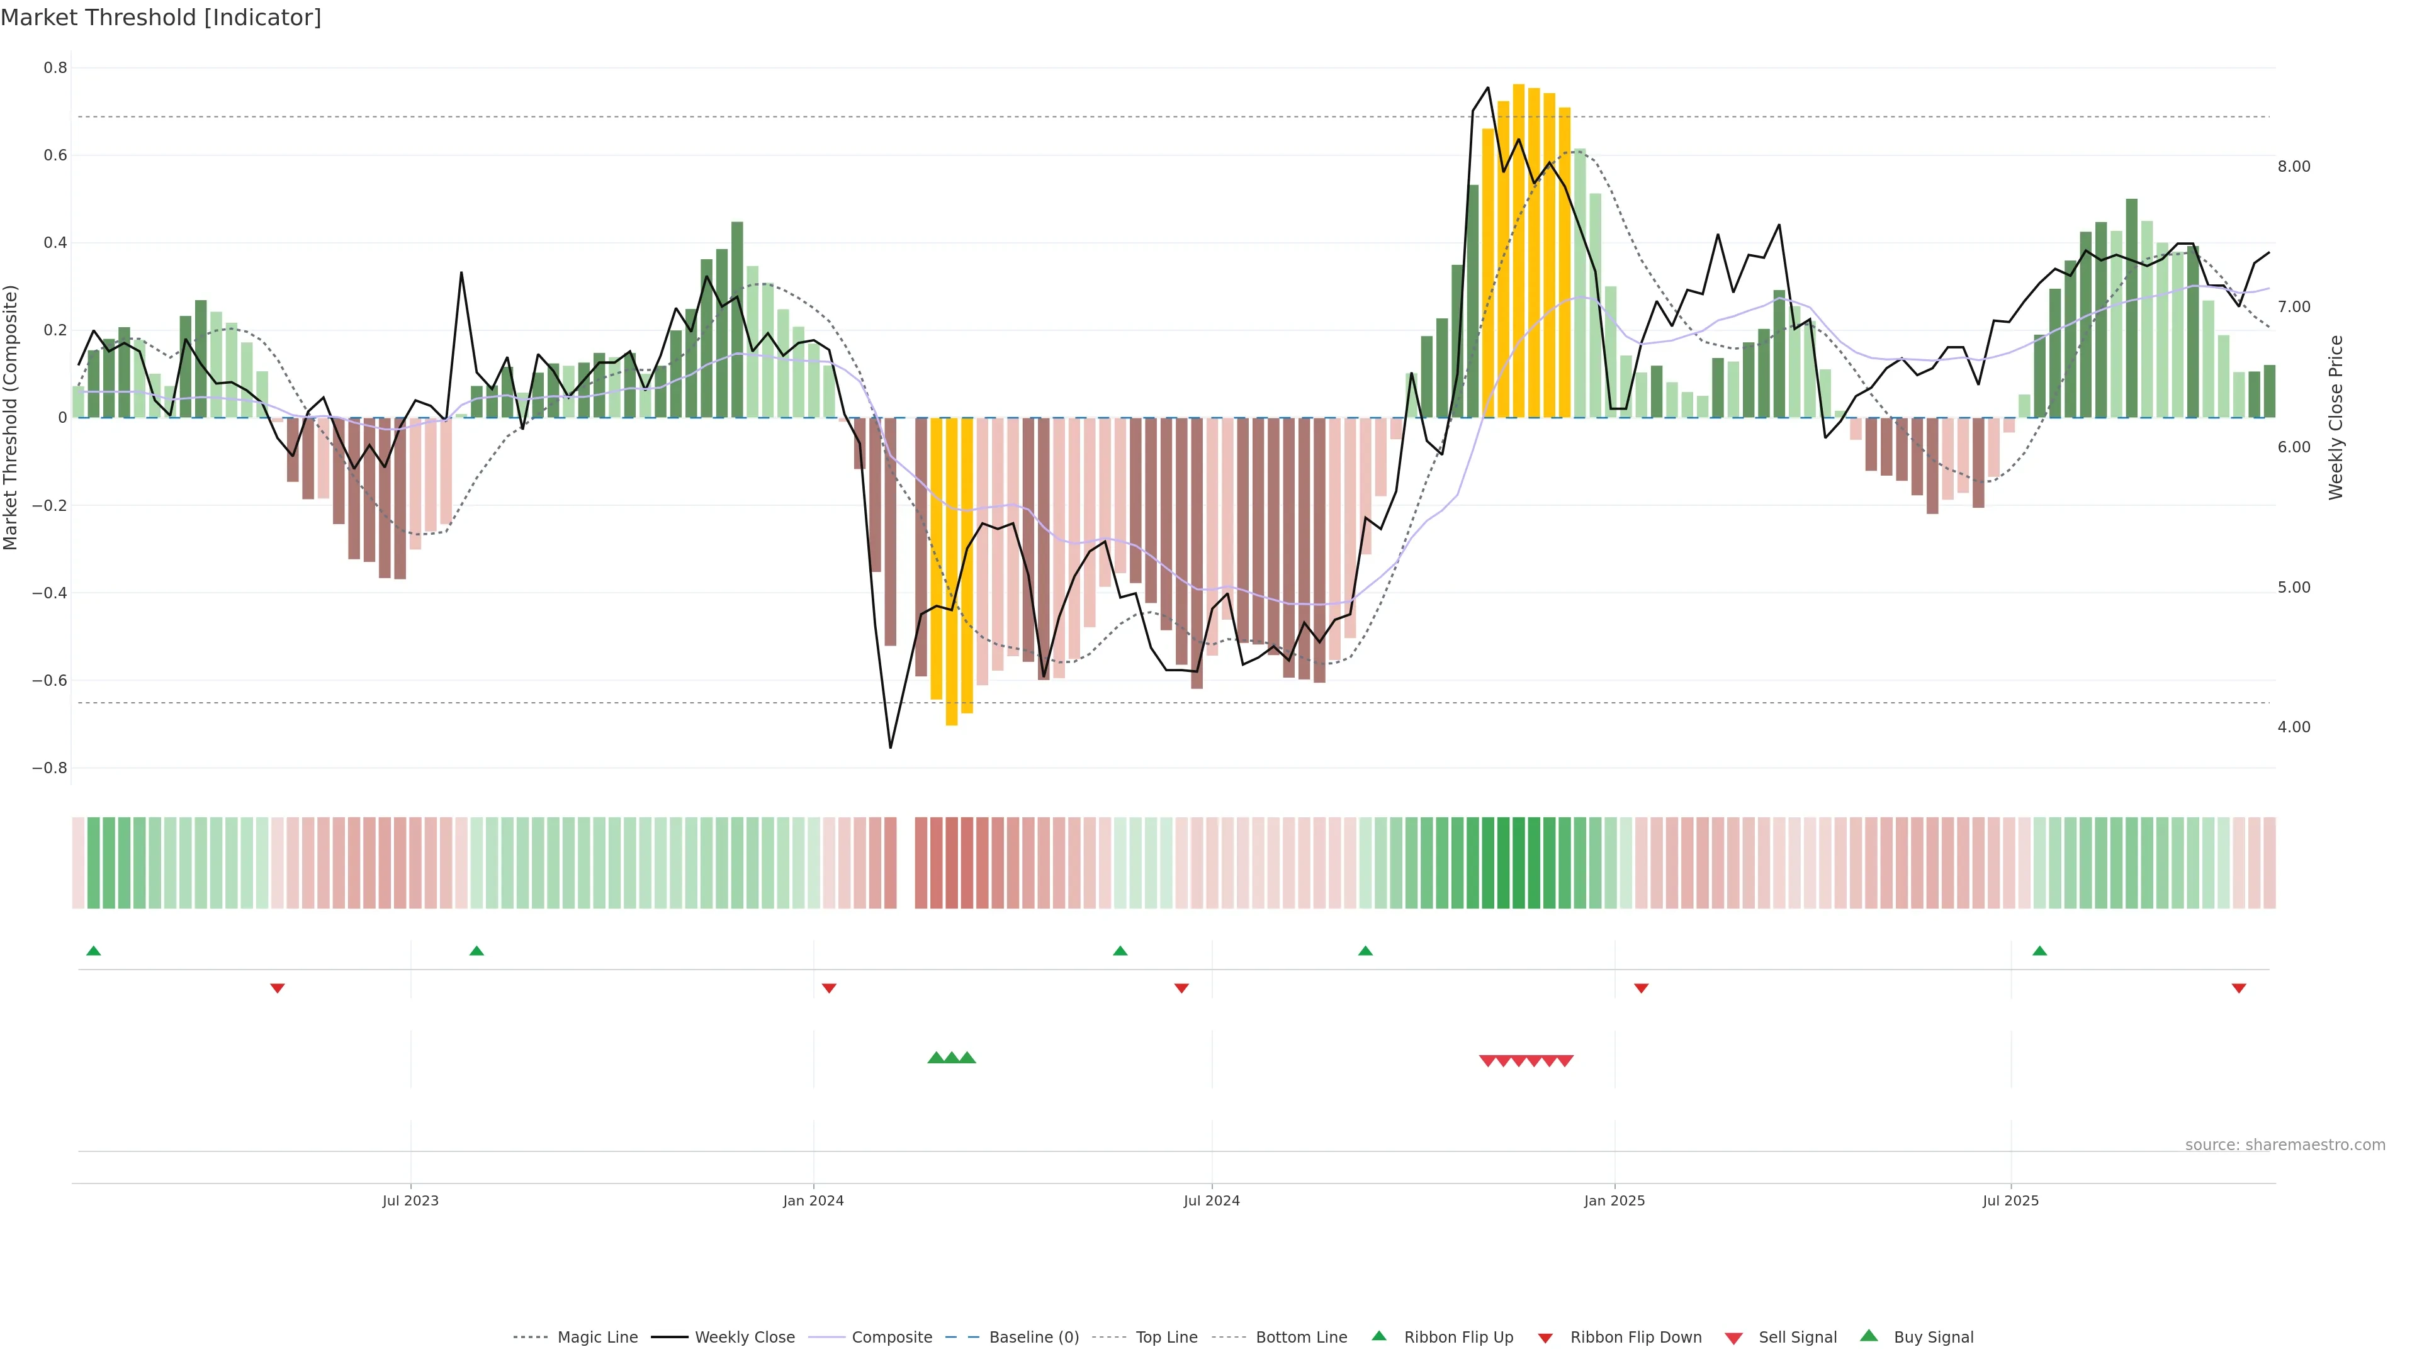This screenshot has width=2417, height=1359.
Task: Toggle Top Line legend entry
Action: [x=1166, y=1338]
